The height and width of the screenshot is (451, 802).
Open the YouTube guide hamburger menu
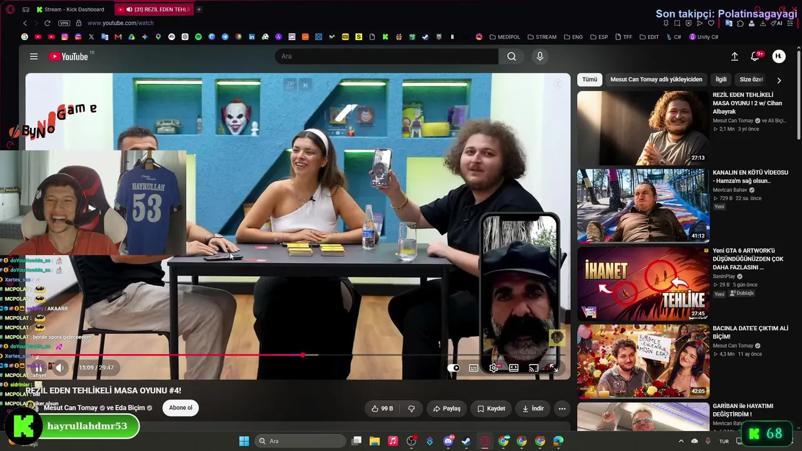pyautogui.click(x=34, y=56)
